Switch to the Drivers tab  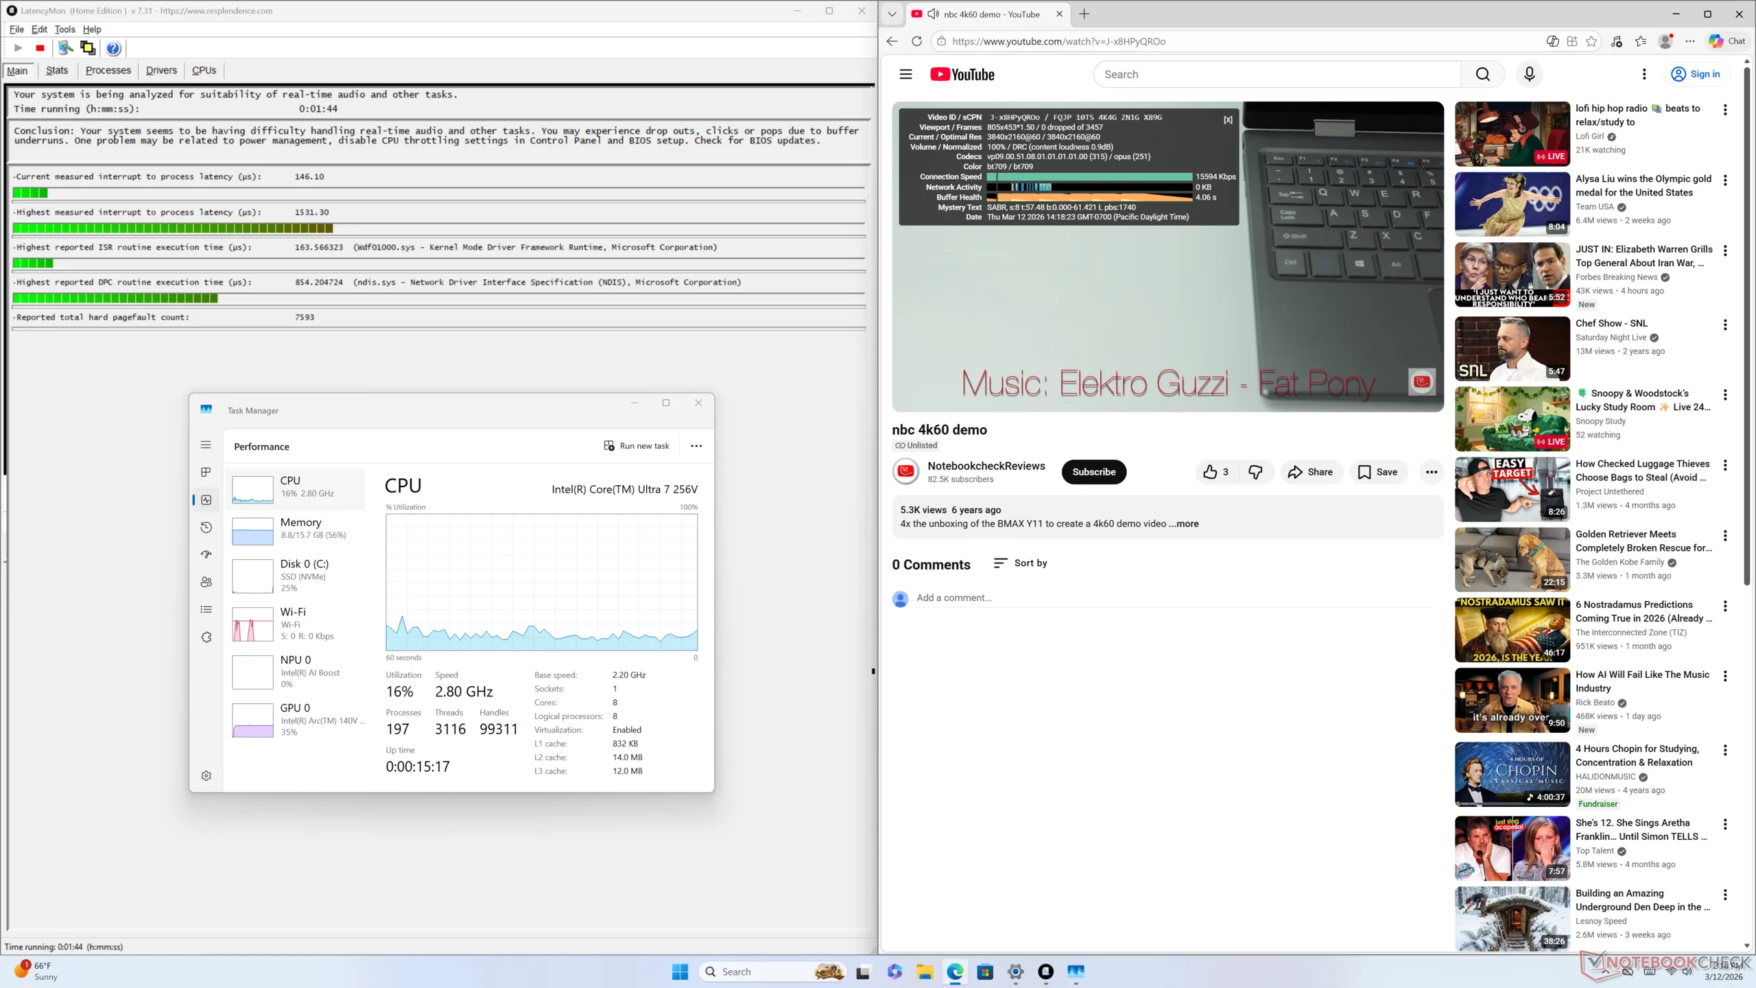(x=161, y=71)
